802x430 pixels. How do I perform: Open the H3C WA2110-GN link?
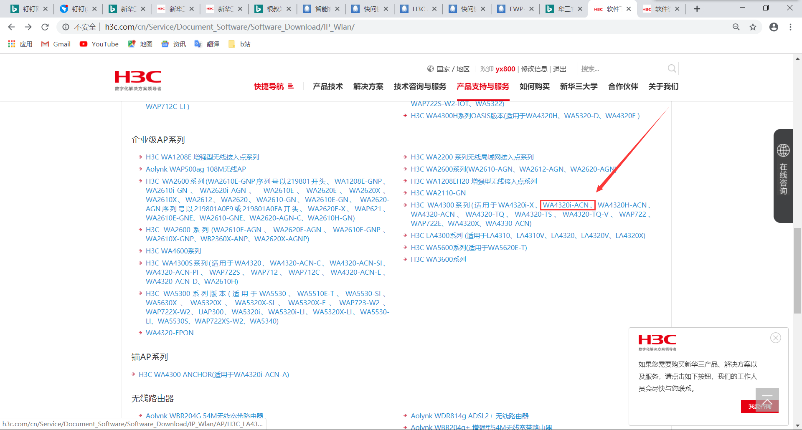[438, 193]
